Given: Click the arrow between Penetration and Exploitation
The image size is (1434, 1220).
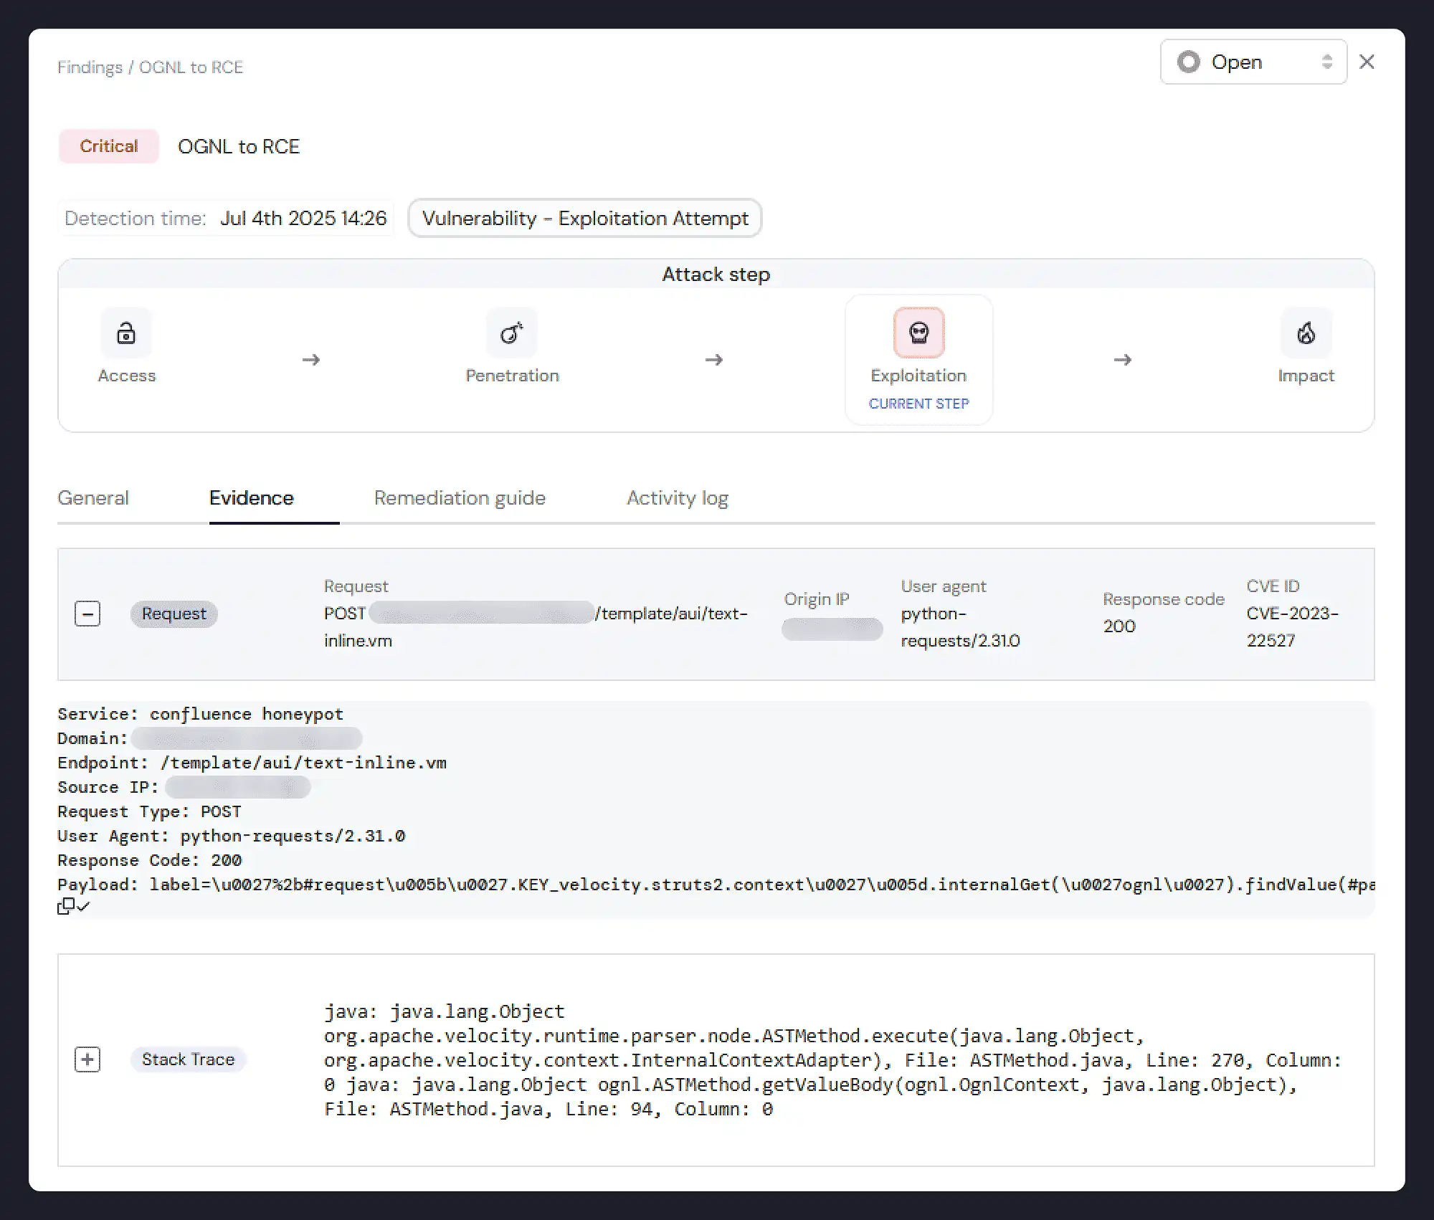Looking at the screenshot, I should (714, 360).
